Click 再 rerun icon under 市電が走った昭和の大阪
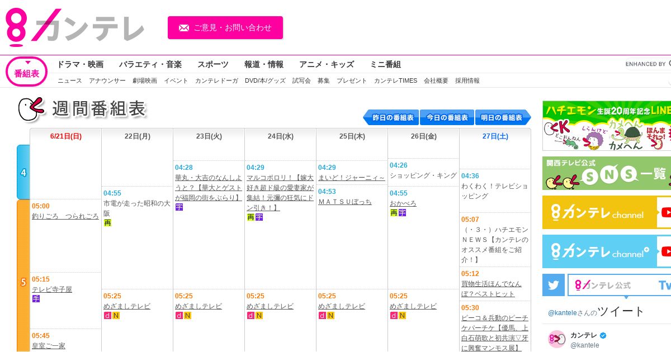Image resolution: width=671 pixels, height=352 pixels. click(107, 223)
